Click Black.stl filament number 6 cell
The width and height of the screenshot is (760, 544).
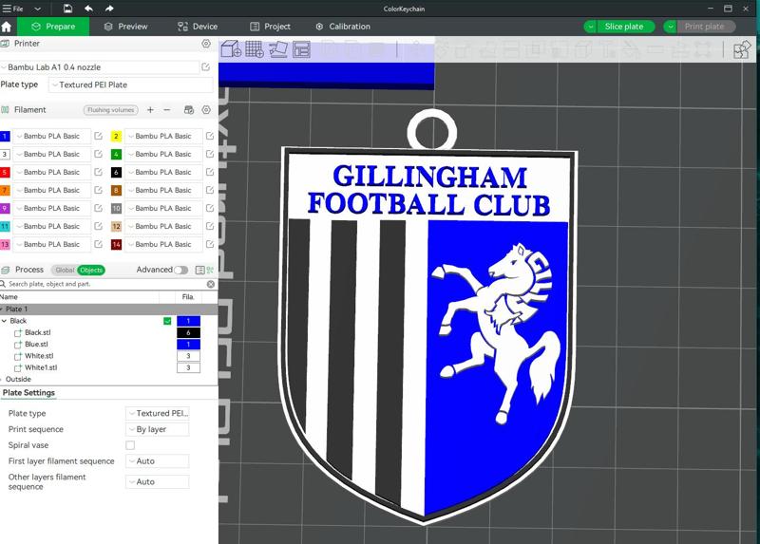coord(188,333)
